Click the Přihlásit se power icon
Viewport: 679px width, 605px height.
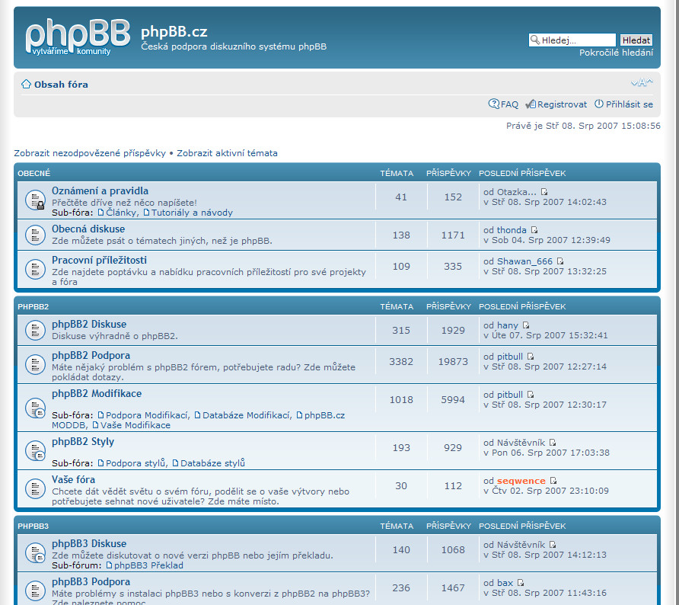[599, 104]
